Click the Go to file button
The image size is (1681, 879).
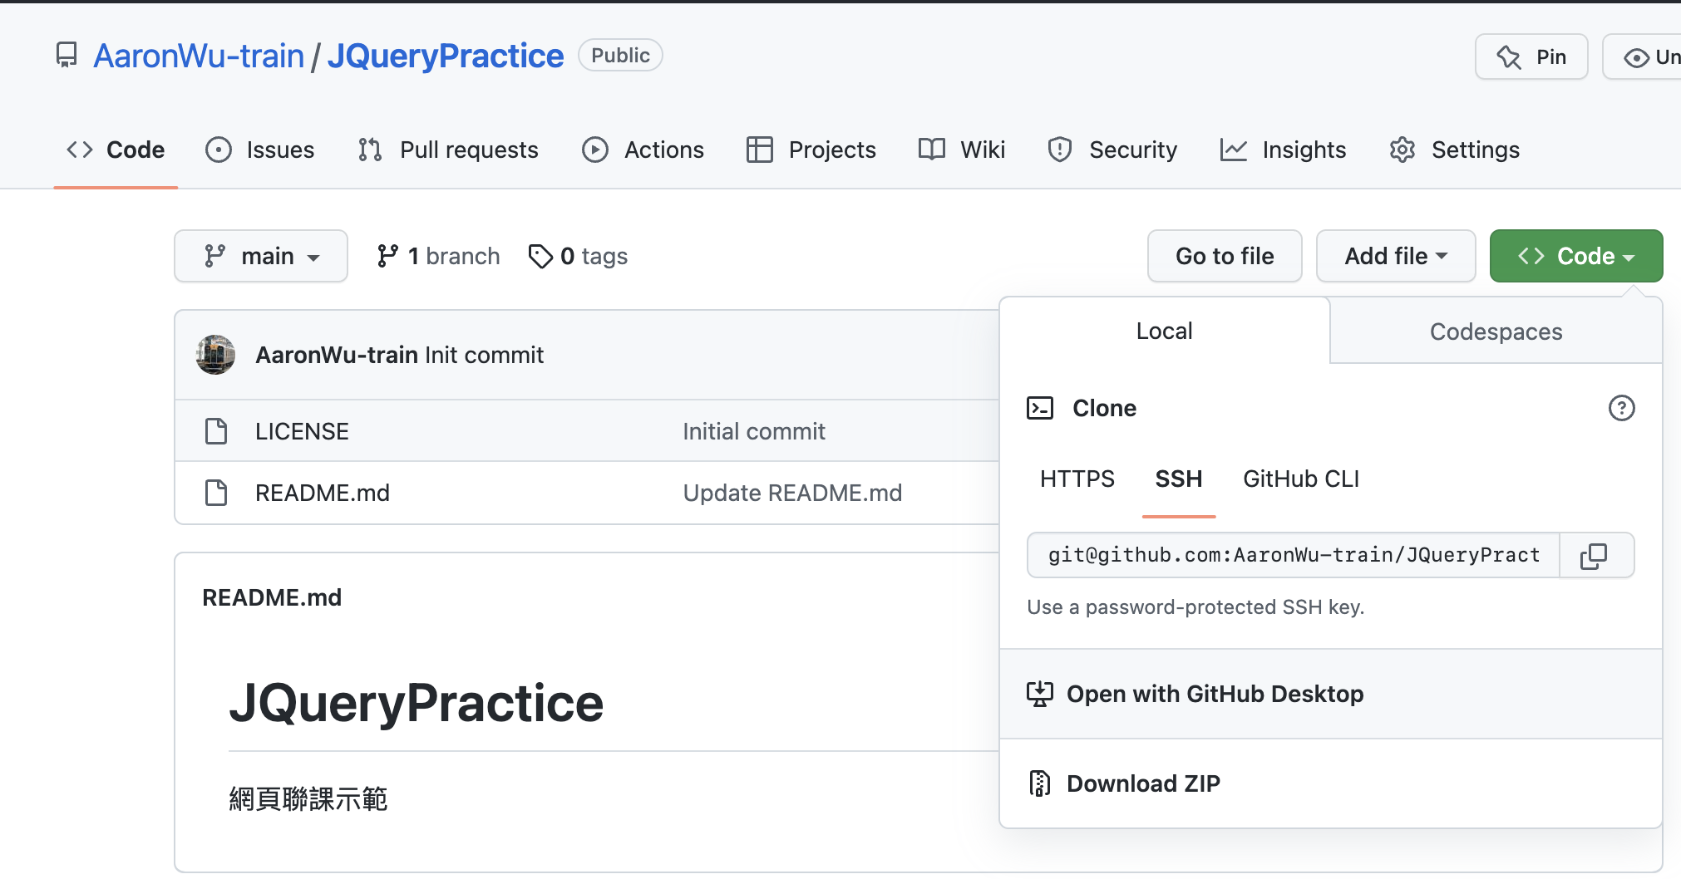(x=1225, y=256)
